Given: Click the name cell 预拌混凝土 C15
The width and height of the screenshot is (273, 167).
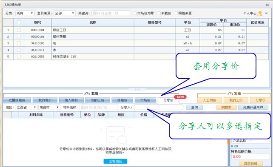Looking at the screenshot, I should (93, 57).
